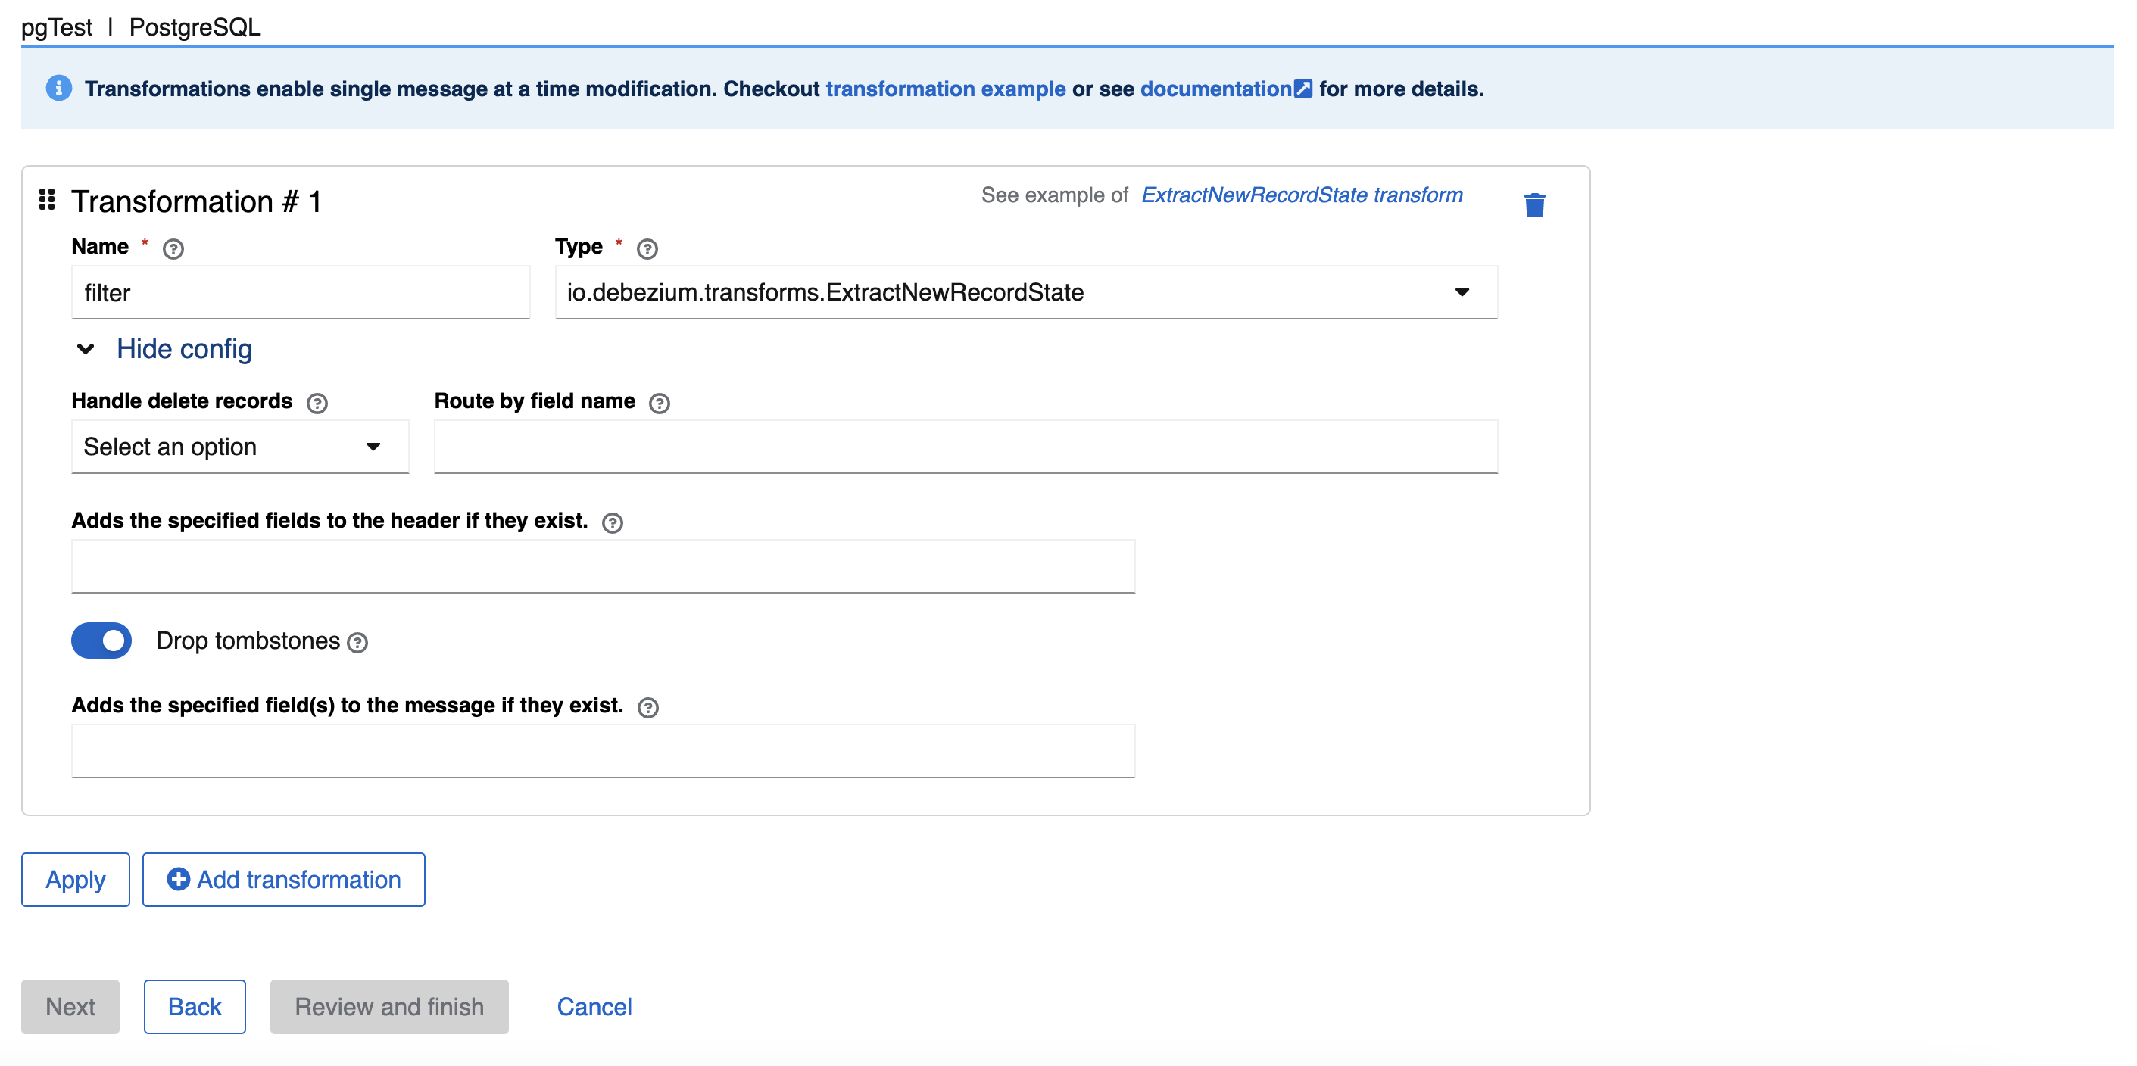Viewport: 2137px width, 1066px height.
Task: Open the Type dropdown ExtractNewRecordState
Action: point(1025,292)
